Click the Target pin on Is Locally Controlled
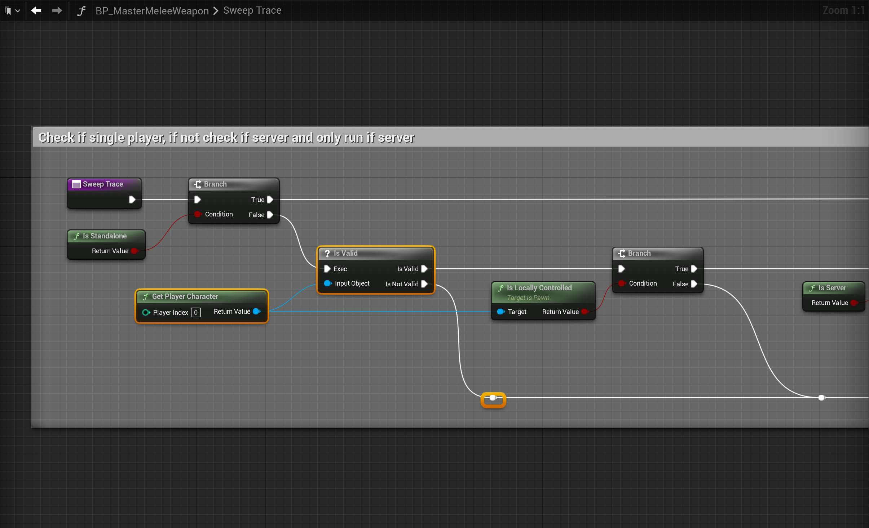This screenshot has height=528, width=869. pos(500,312)
